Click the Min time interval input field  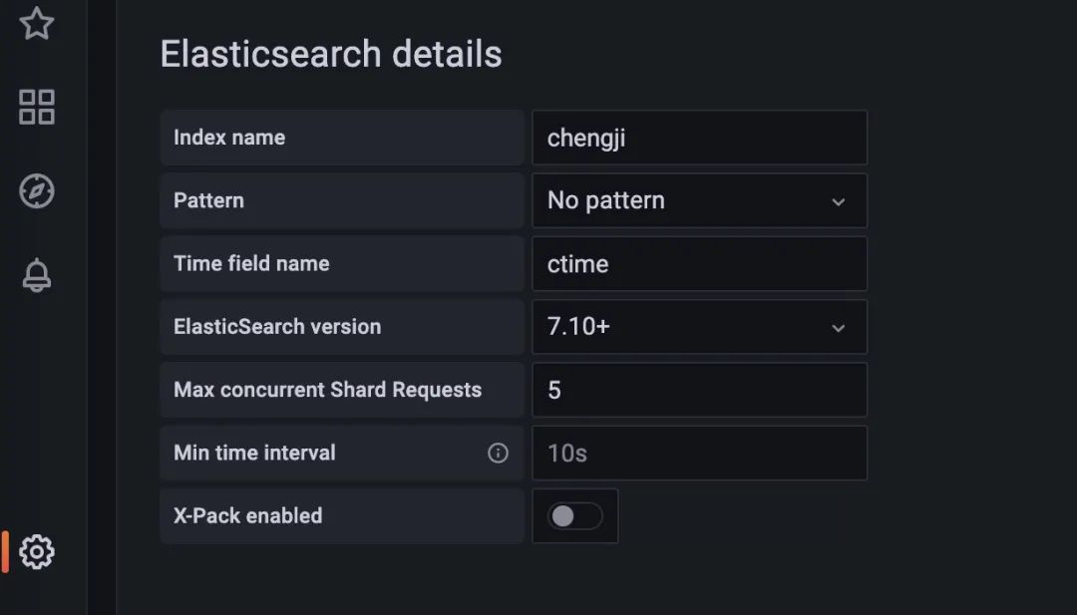699,453
